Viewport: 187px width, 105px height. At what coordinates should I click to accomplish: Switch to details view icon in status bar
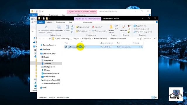153,97
